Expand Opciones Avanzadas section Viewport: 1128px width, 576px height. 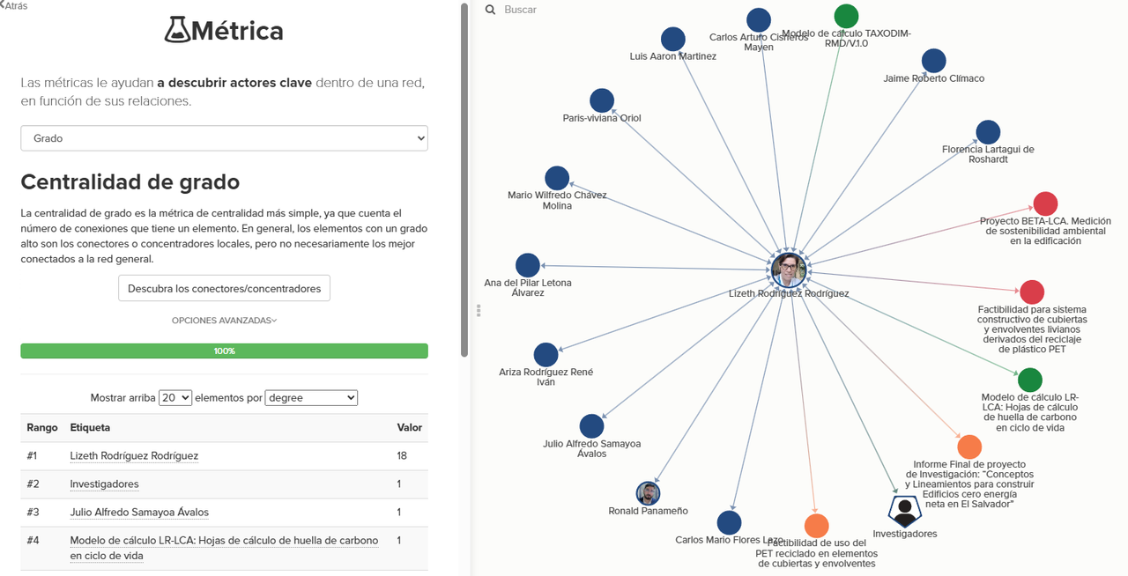[x=224, y=321]
